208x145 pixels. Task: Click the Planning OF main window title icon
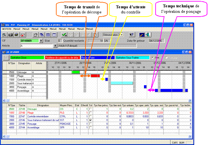(3, 25)
